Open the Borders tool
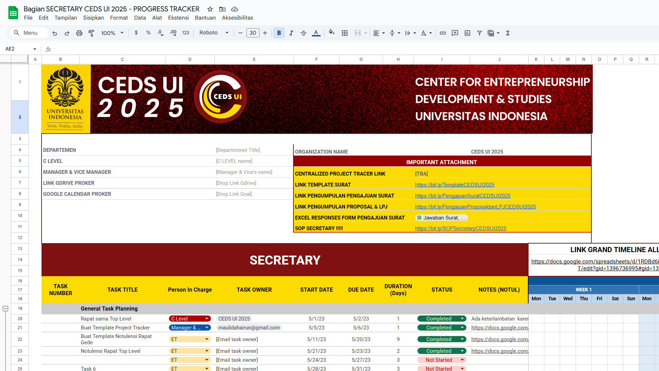The width and height of the screenshot is (659, 371). point(345,33)
